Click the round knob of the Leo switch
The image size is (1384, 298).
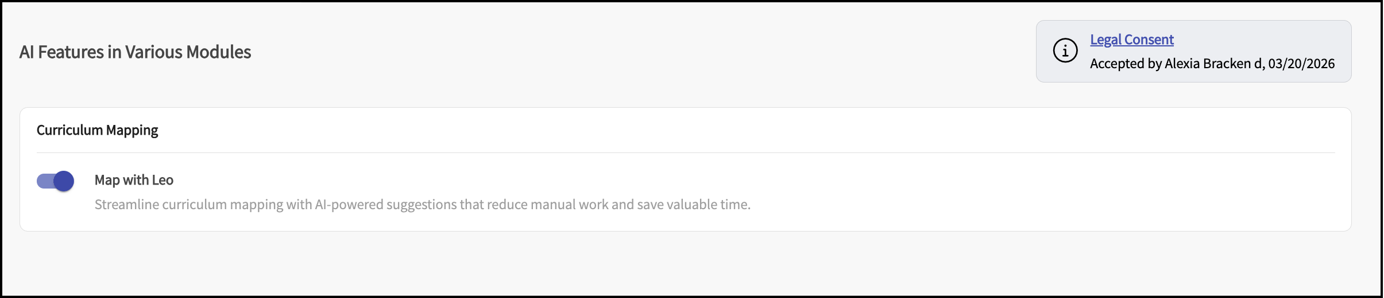(x=64, y=181)
